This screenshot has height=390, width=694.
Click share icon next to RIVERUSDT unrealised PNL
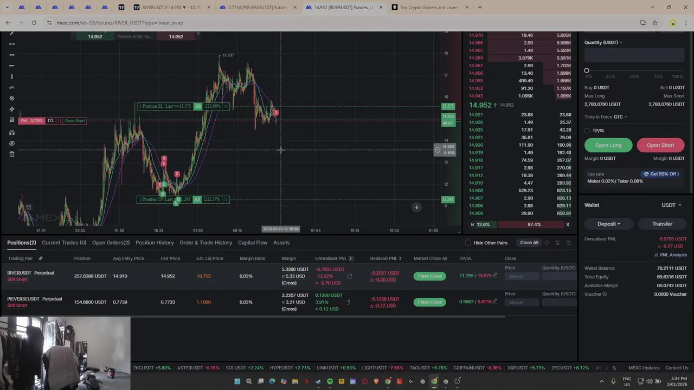tap(349, 276)
